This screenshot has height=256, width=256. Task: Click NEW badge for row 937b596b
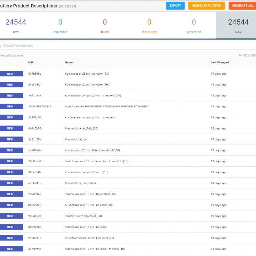tap(11, 74)
